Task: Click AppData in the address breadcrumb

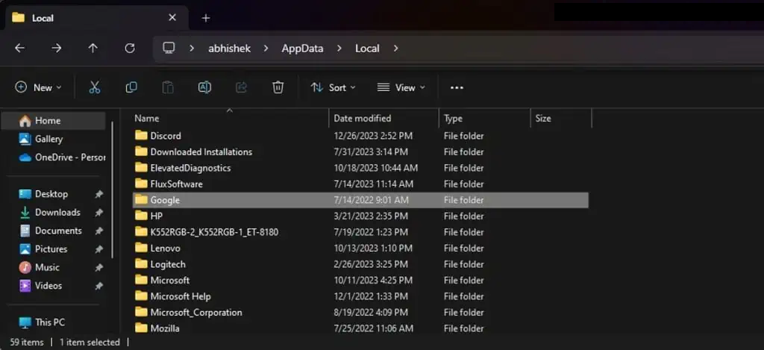Action: [303, 49]
